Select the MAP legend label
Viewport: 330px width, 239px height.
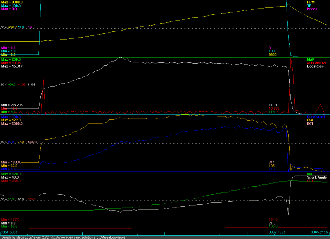311,59
